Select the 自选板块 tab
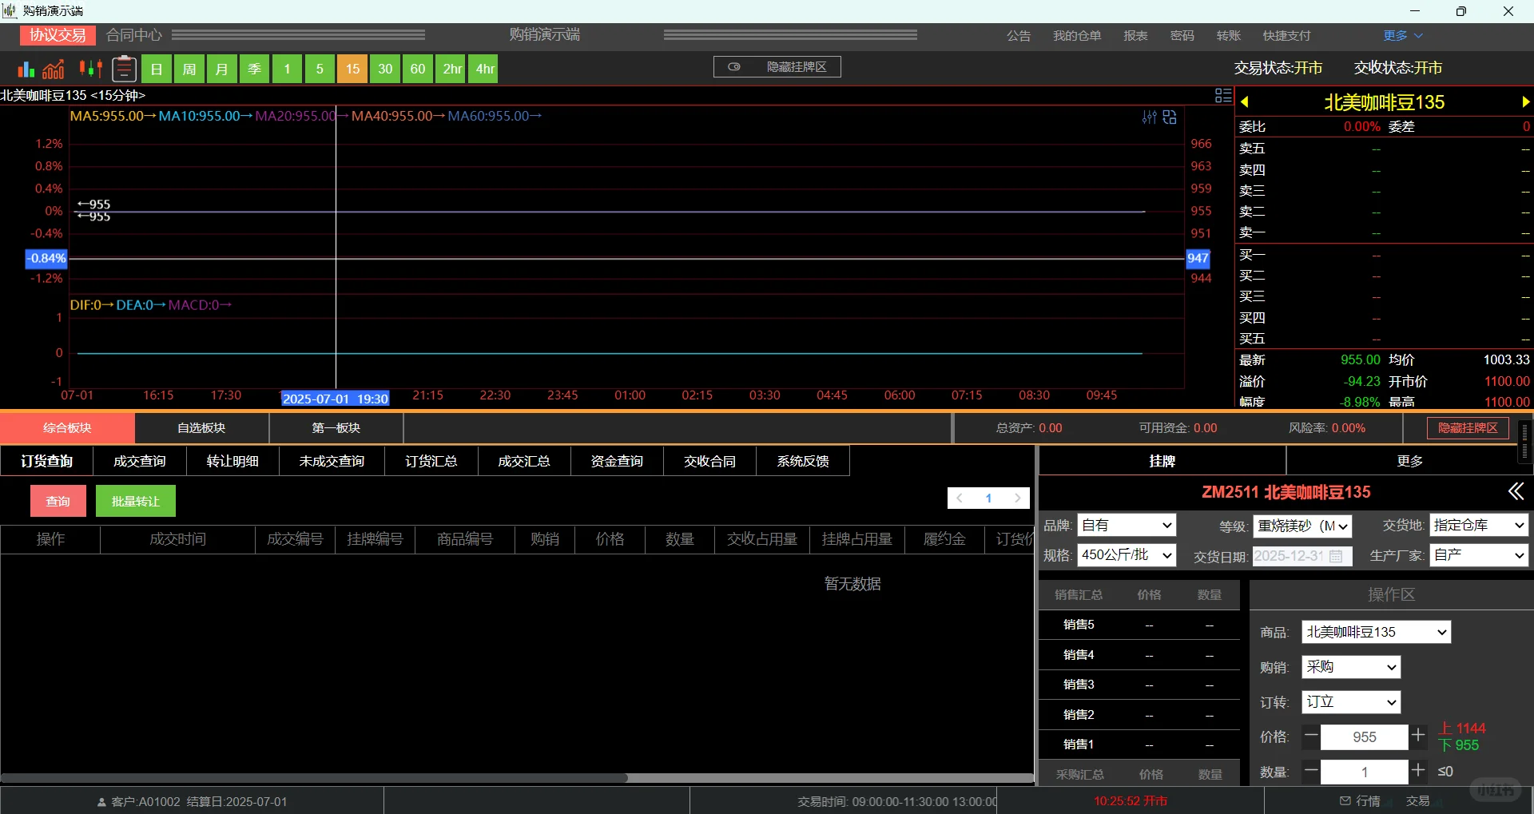Image resolution: width=1534 pixels, height=814 pixels. (201, 428)
